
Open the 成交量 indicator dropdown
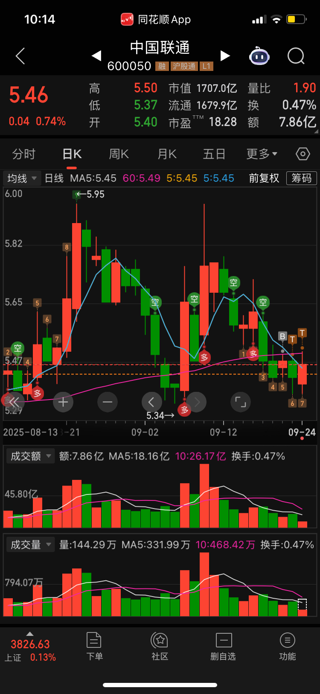tap(30, 545)
